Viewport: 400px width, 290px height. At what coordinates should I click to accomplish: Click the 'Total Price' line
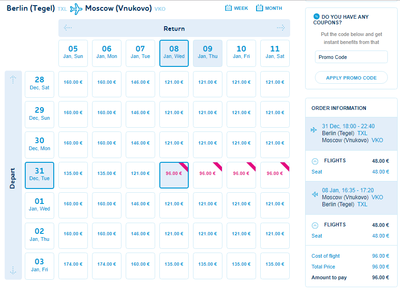point(350,267)
